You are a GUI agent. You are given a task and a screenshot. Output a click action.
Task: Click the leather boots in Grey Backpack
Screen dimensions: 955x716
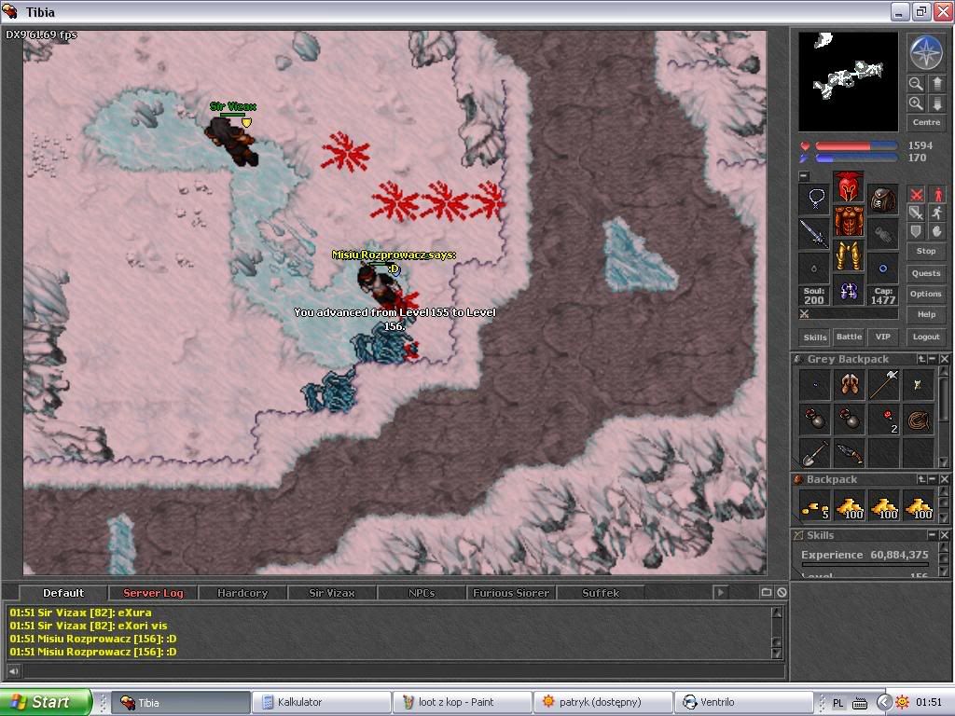pyautogui.click(x=849, y=385)
